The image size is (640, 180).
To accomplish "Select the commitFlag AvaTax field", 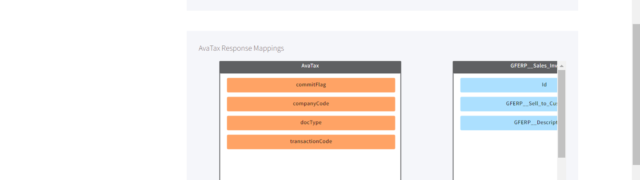I will [311, 85].
